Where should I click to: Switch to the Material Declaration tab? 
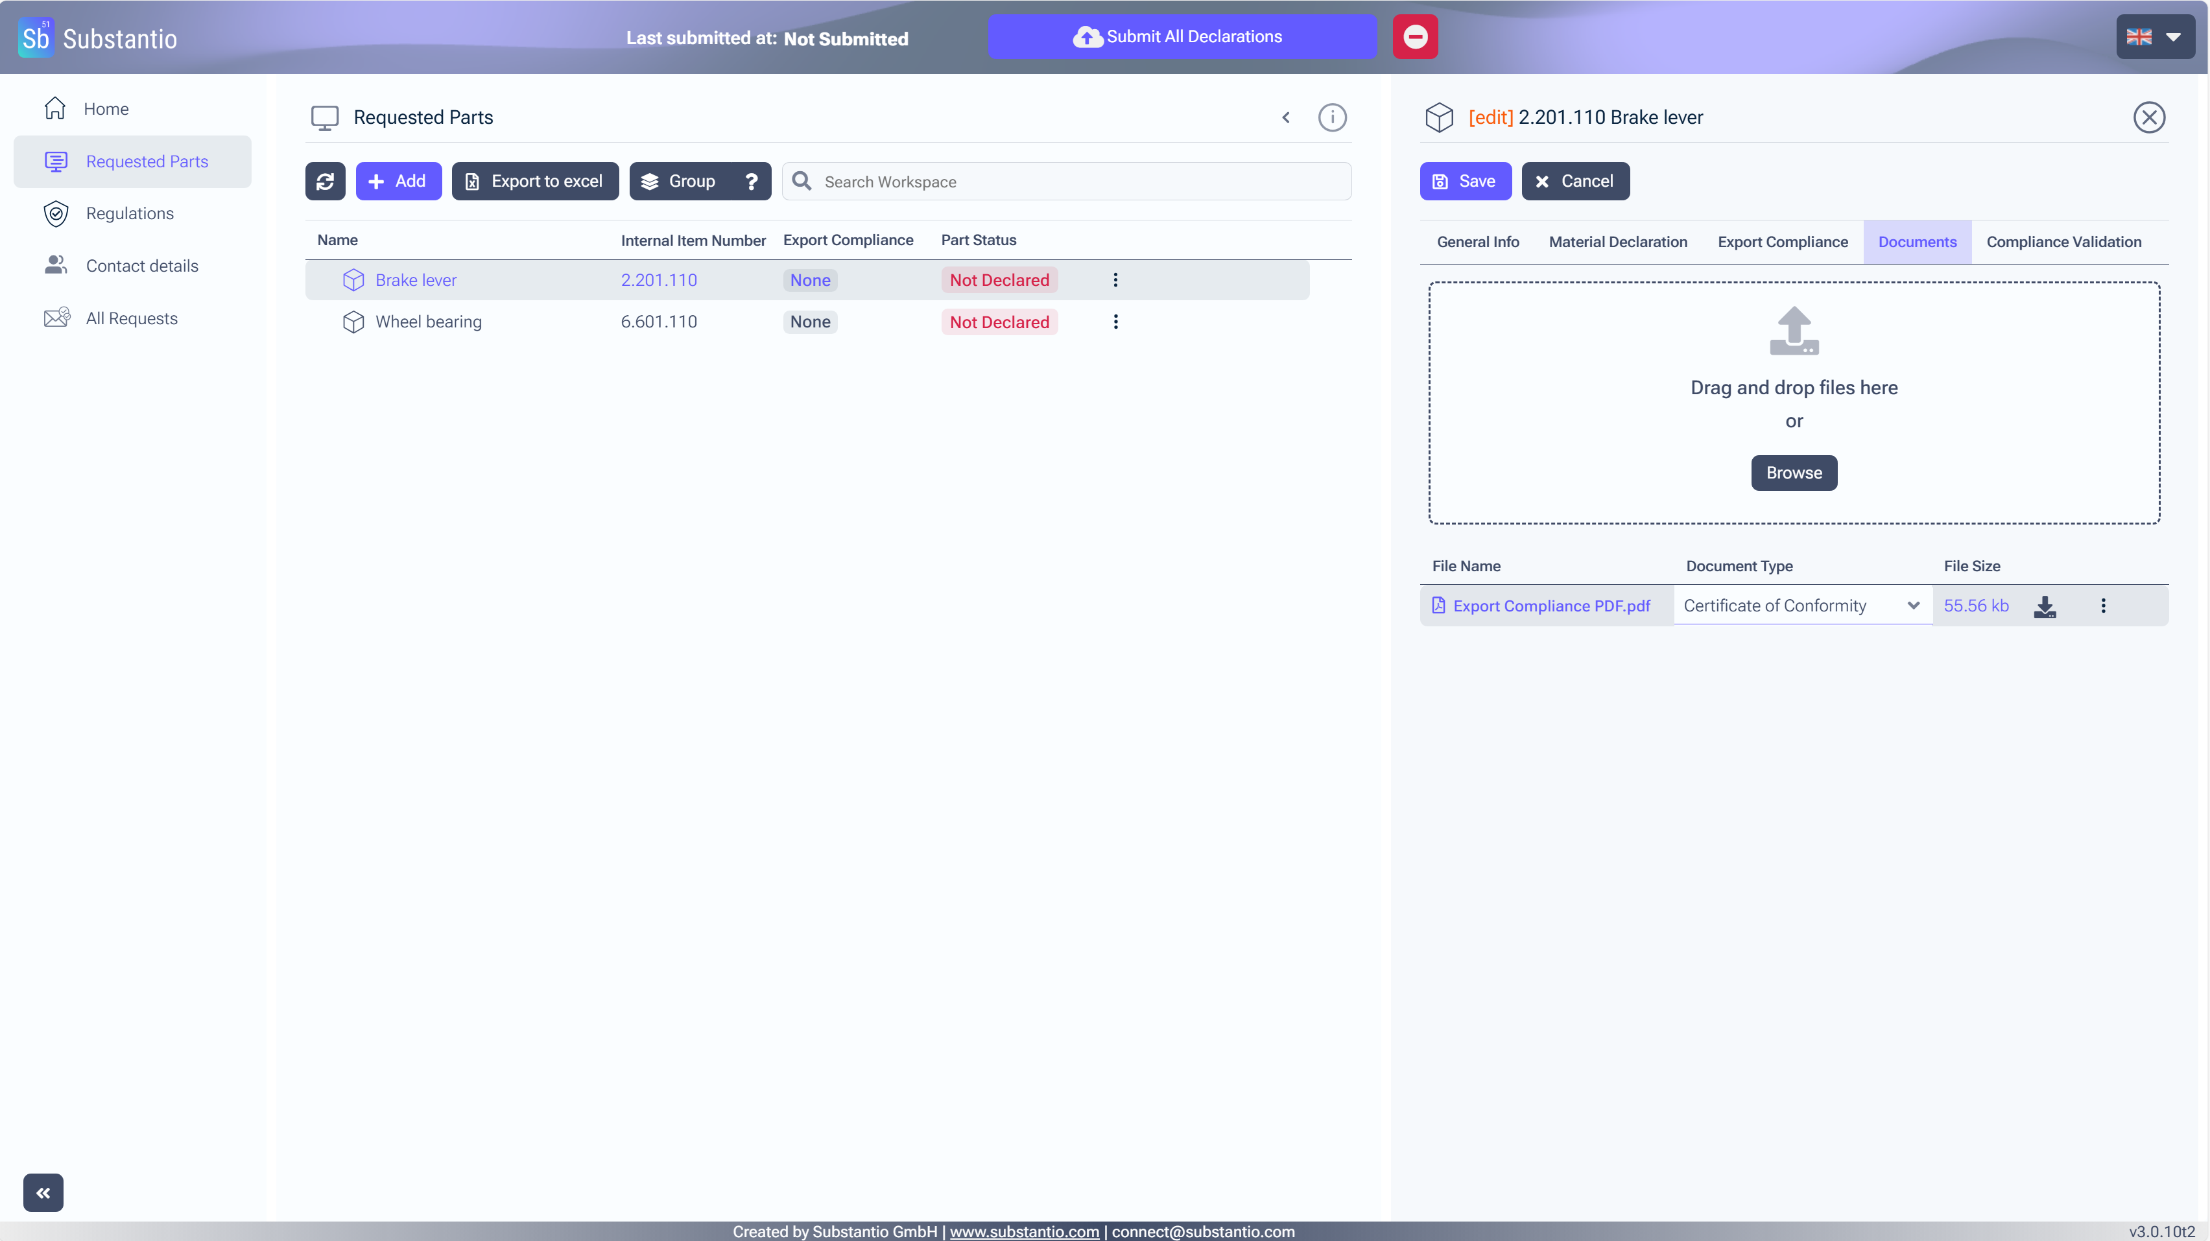(x=1617, y=242)
